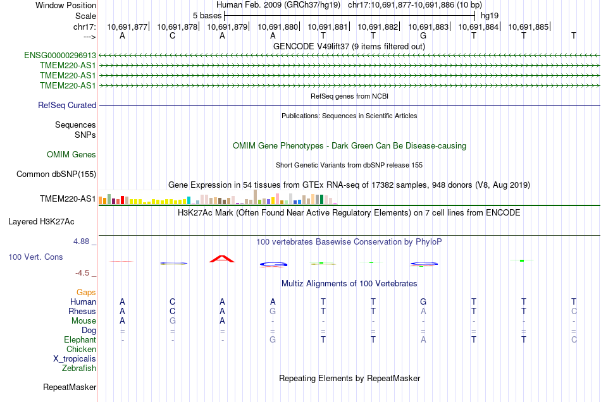Click the RefSeq Curated blue intron line

pyautogui.click(x=349, y=106)
